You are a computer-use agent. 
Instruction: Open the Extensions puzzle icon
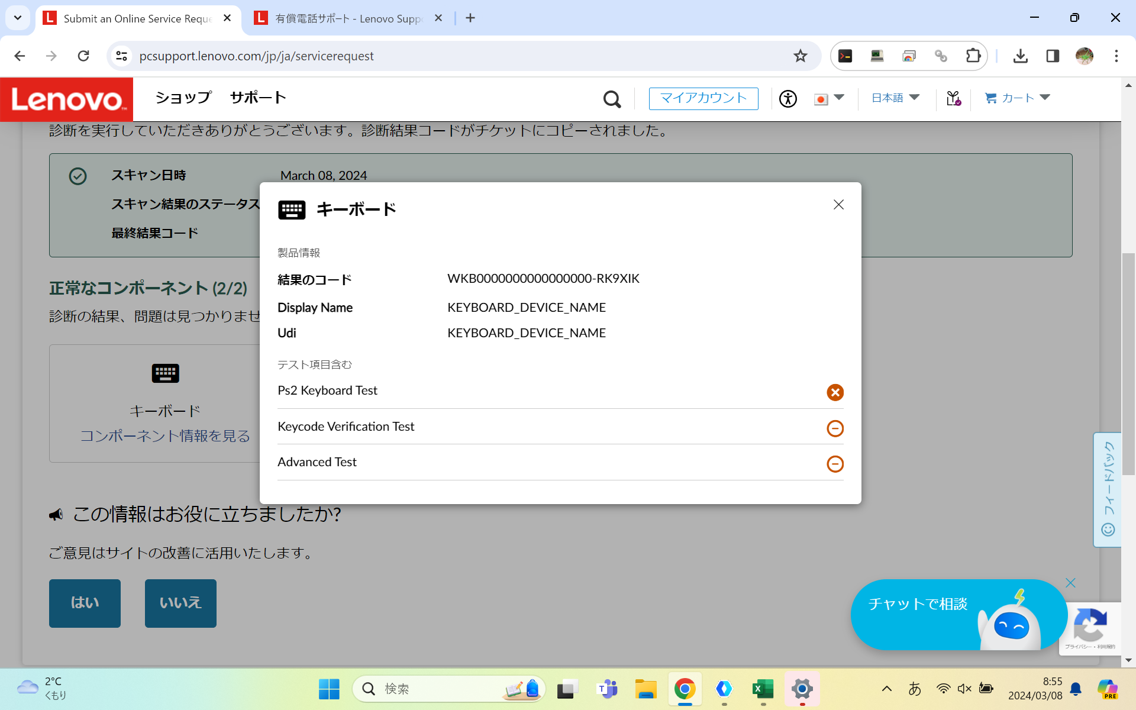click(973, 56)
